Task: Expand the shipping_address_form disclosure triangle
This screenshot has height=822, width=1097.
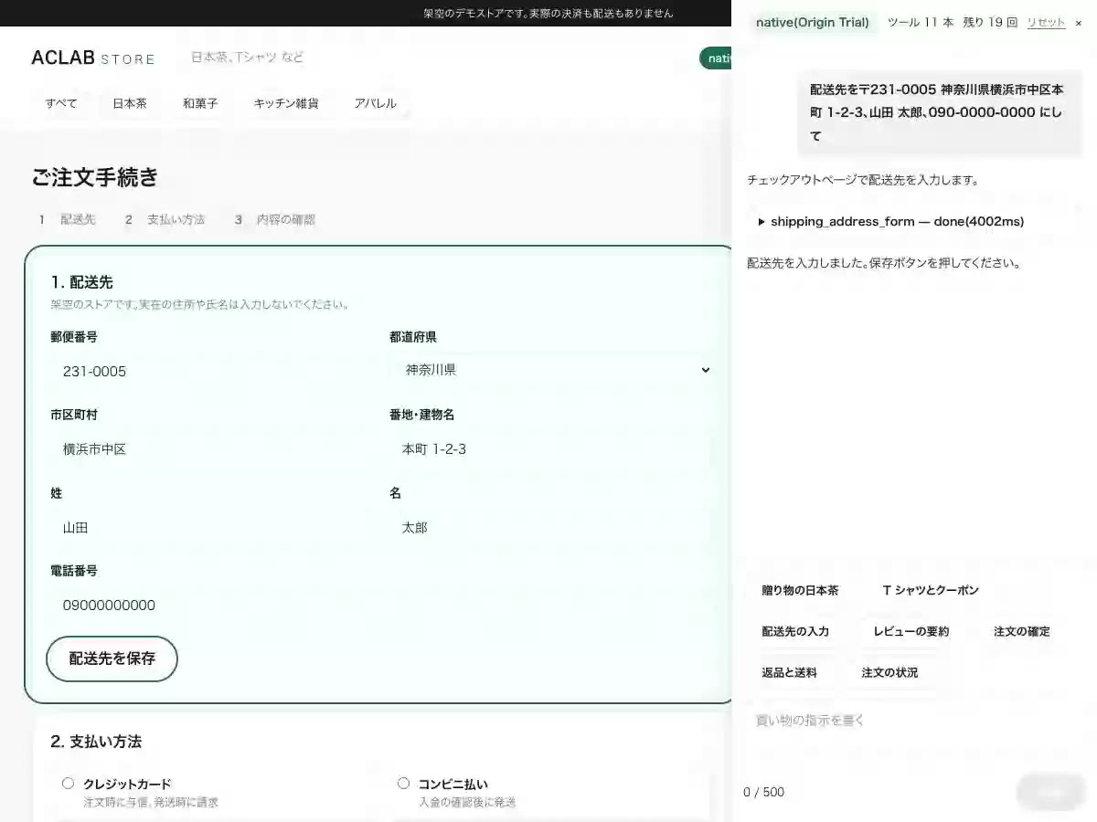Action: pos(762,222)
